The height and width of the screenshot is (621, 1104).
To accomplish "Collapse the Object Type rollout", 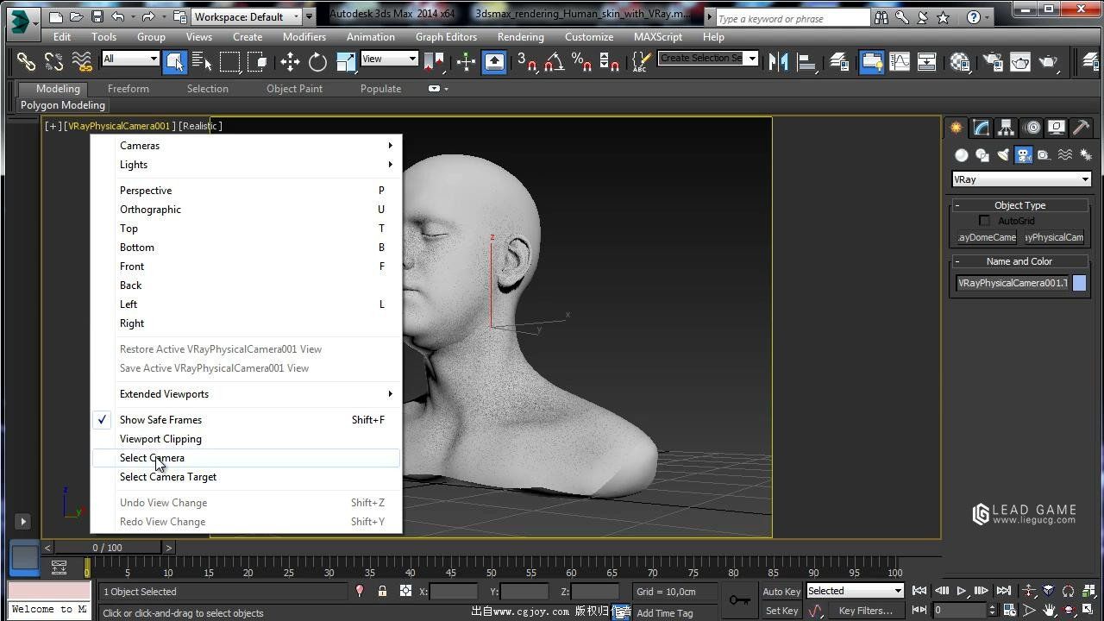I will click(x=1020, y=205).
